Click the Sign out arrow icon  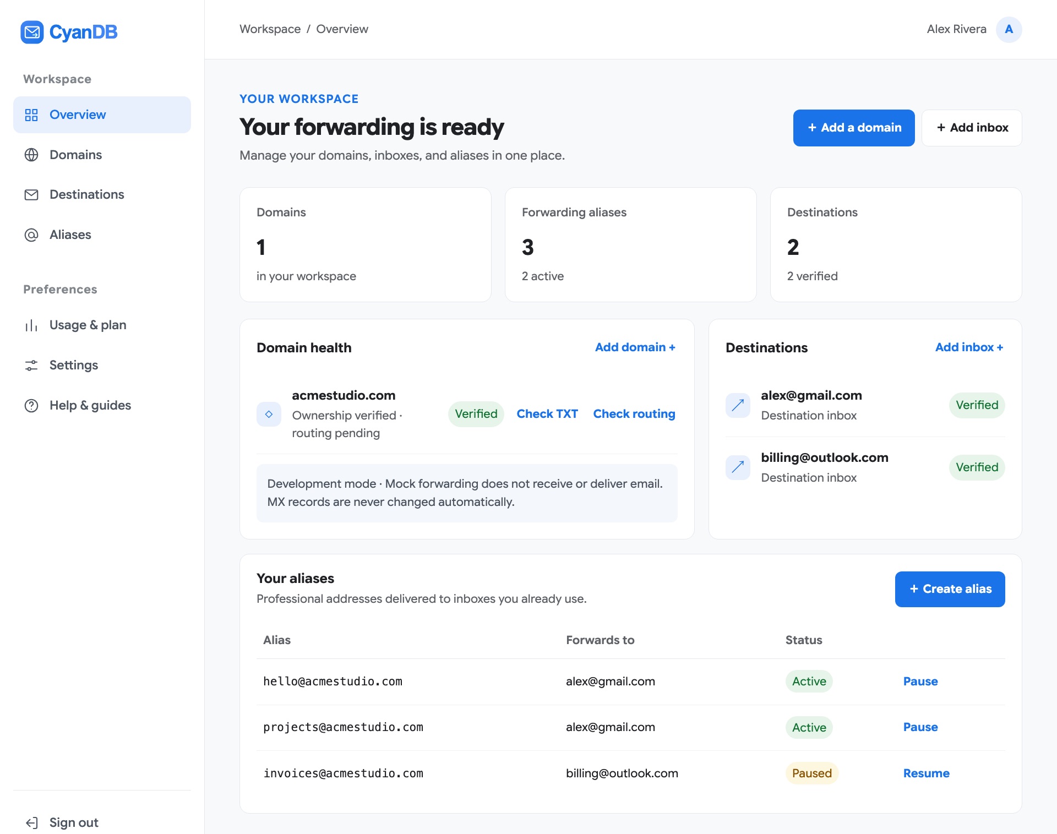click(31, 822)
